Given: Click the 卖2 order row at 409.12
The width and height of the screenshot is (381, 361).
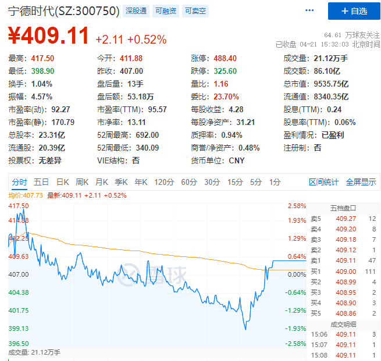Looking at the screenshot, I should 343,250.
